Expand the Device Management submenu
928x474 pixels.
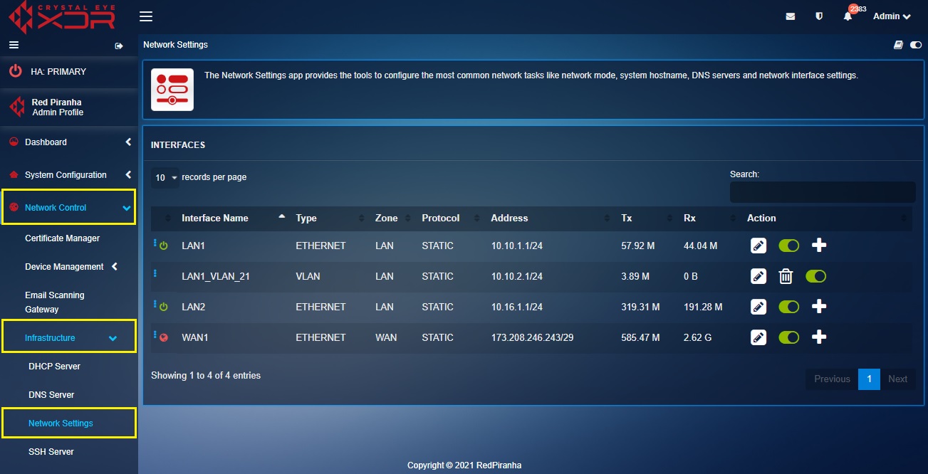[x=115, y=267]
